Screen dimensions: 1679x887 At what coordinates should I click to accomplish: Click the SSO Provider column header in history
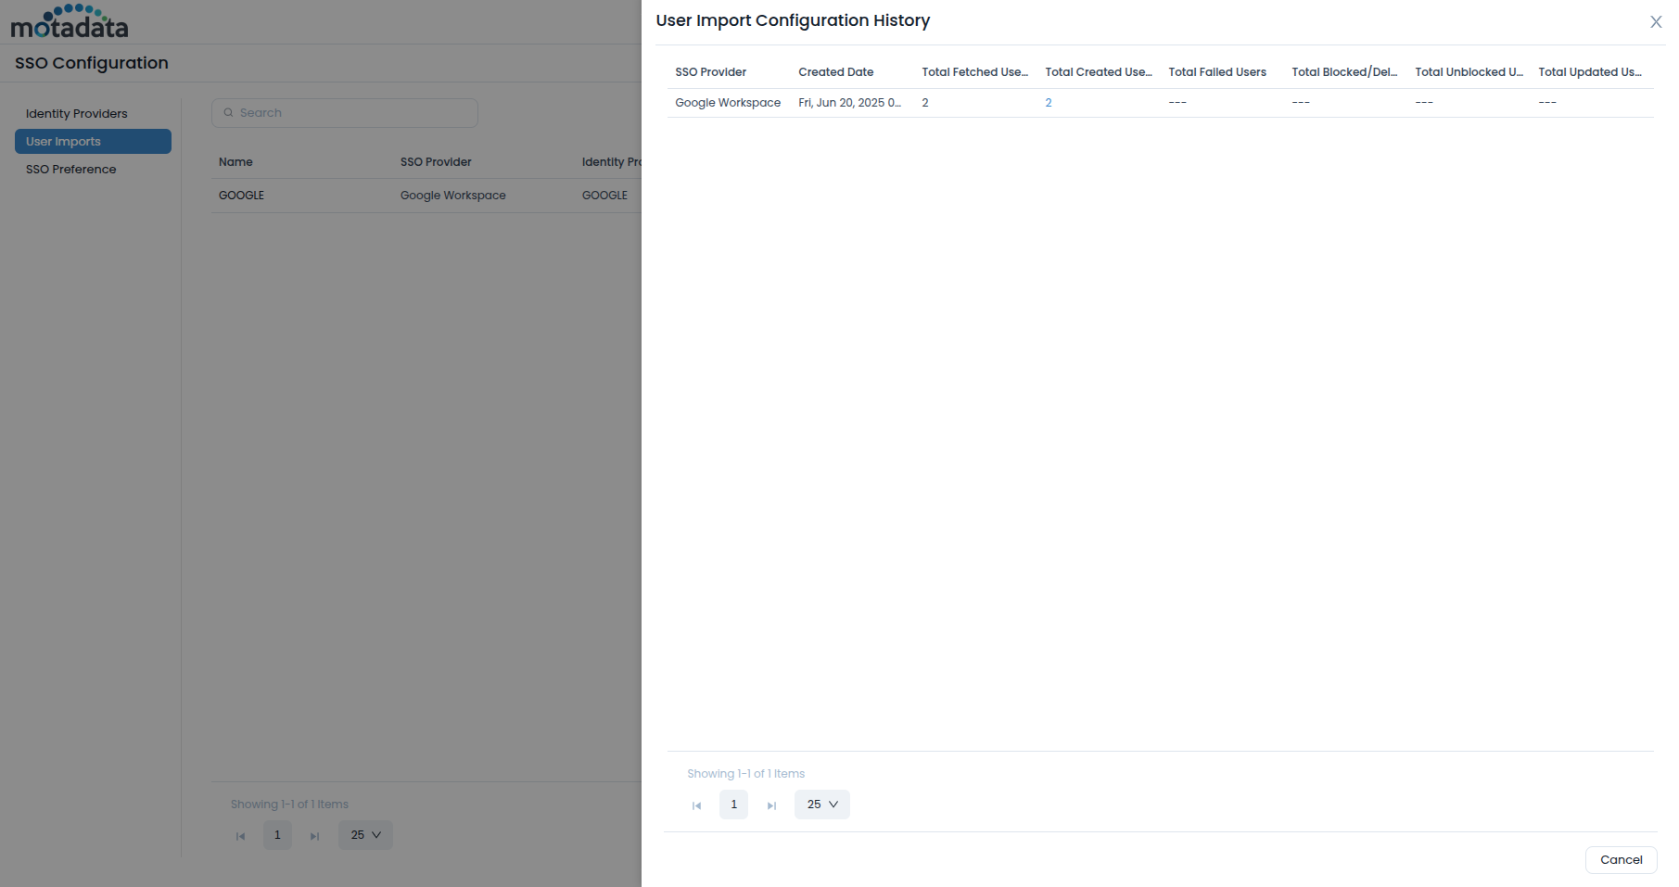coord(710,72)
